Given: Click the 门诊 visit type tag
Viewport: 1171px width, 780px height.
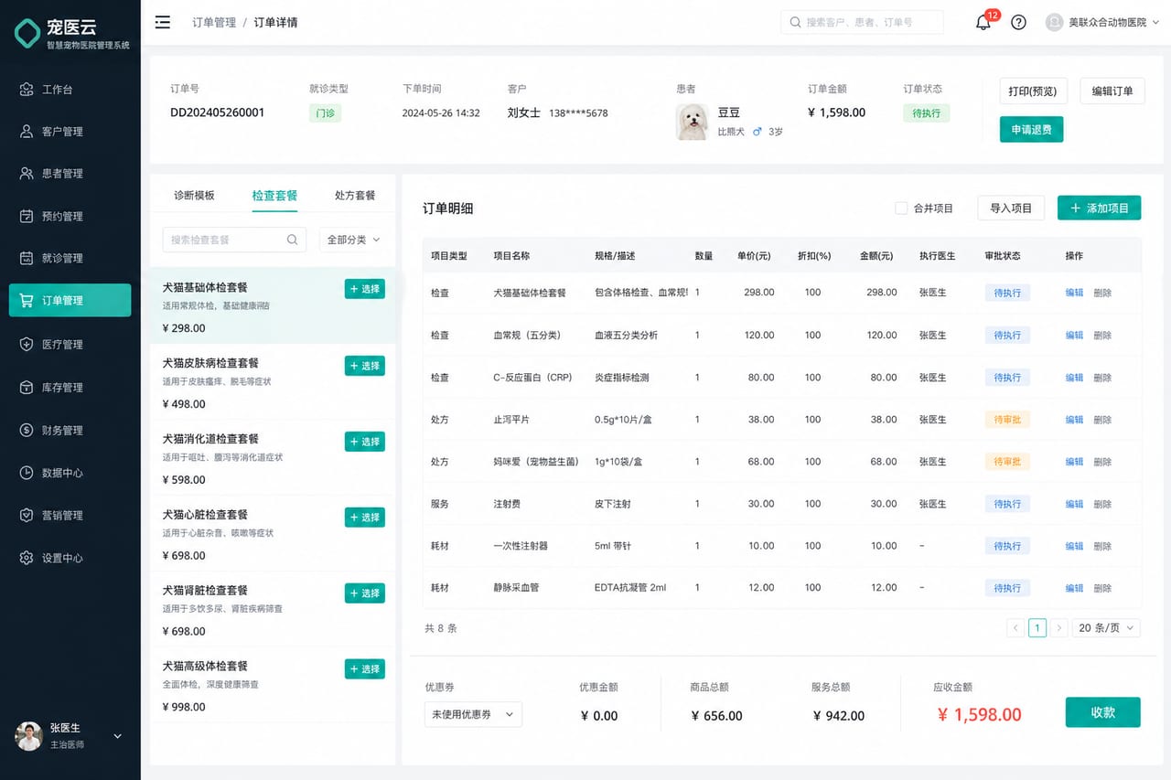Looking at the screenshot, I should tap(325, 113).
